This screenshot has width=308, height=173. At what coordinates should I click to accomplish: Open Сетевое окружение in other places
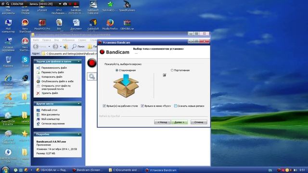click(x=53, y=124)
